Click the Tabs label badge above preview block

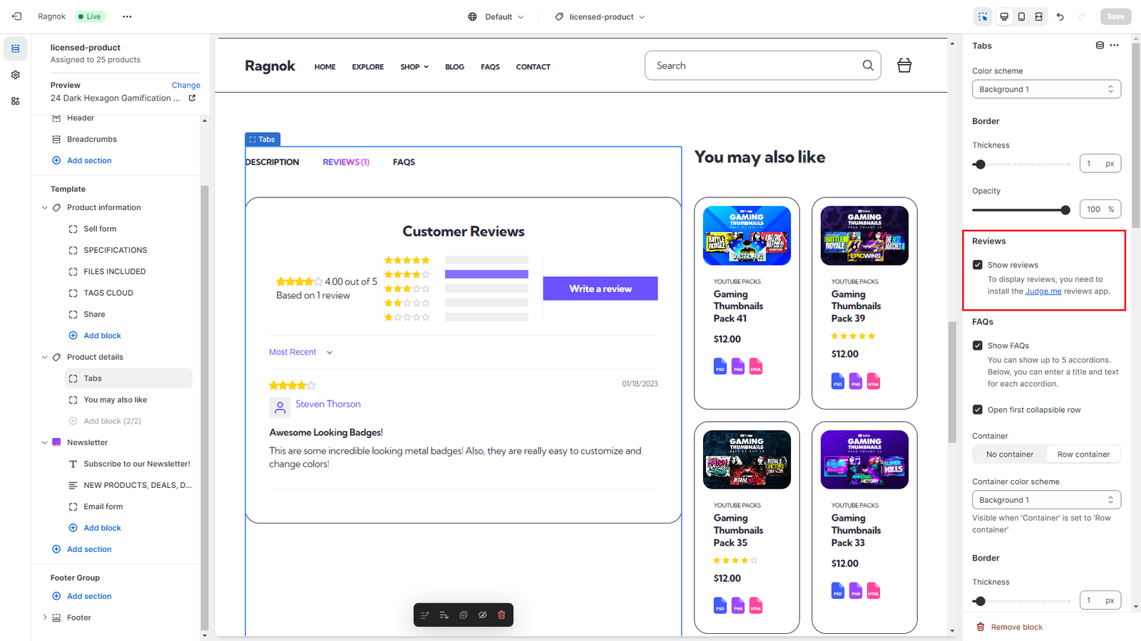tap(262, 140)
